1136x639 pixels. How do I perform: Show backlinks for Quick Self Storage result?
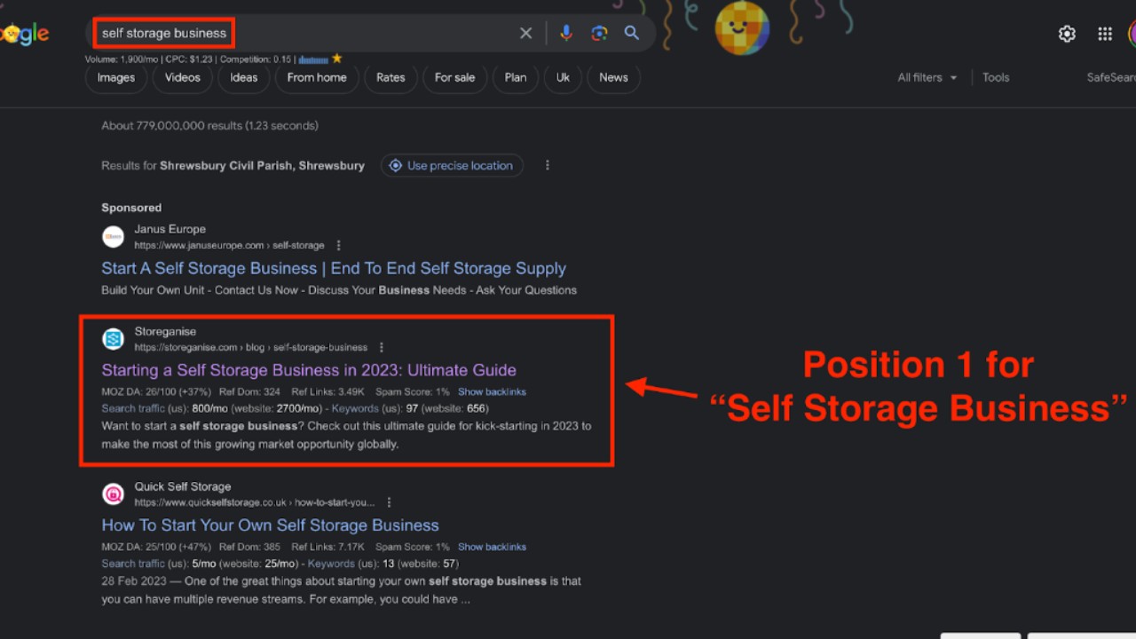tap(492, 547)
